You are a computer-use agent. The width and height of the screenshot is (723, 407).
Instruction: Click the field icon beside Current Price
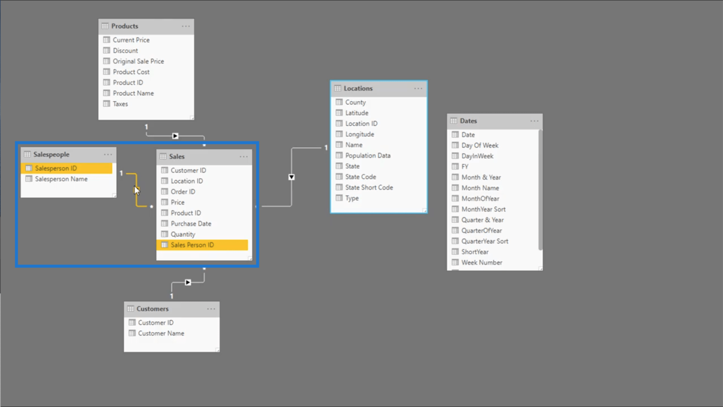click(x=107, y=40)
